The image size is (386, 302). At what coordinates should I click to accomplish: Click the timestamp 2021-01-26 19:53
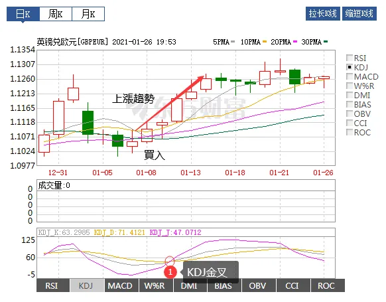click(145, 42)
